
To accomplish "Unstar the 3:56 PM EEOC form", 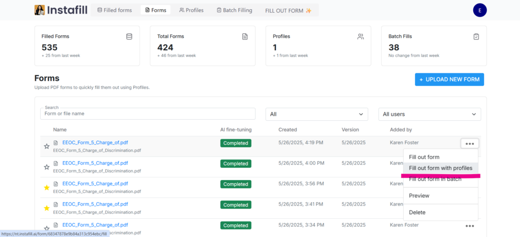I will 47,188.
